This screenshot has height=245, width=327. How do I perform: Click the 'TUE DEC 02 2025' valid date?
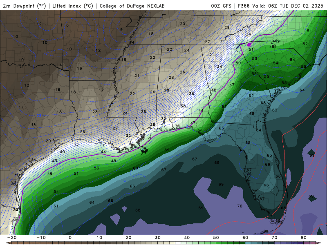301,6
